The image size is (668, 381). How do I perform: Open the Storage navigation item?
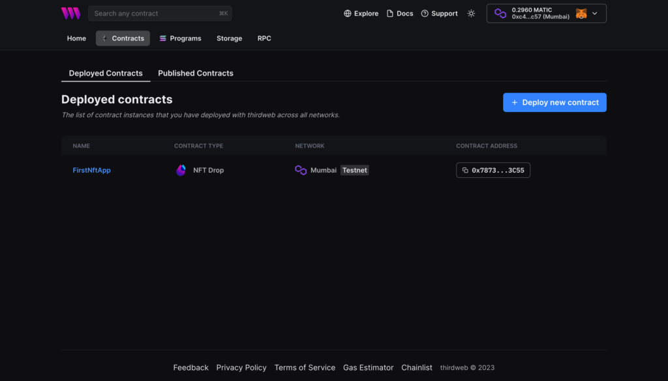pos(229,38)
